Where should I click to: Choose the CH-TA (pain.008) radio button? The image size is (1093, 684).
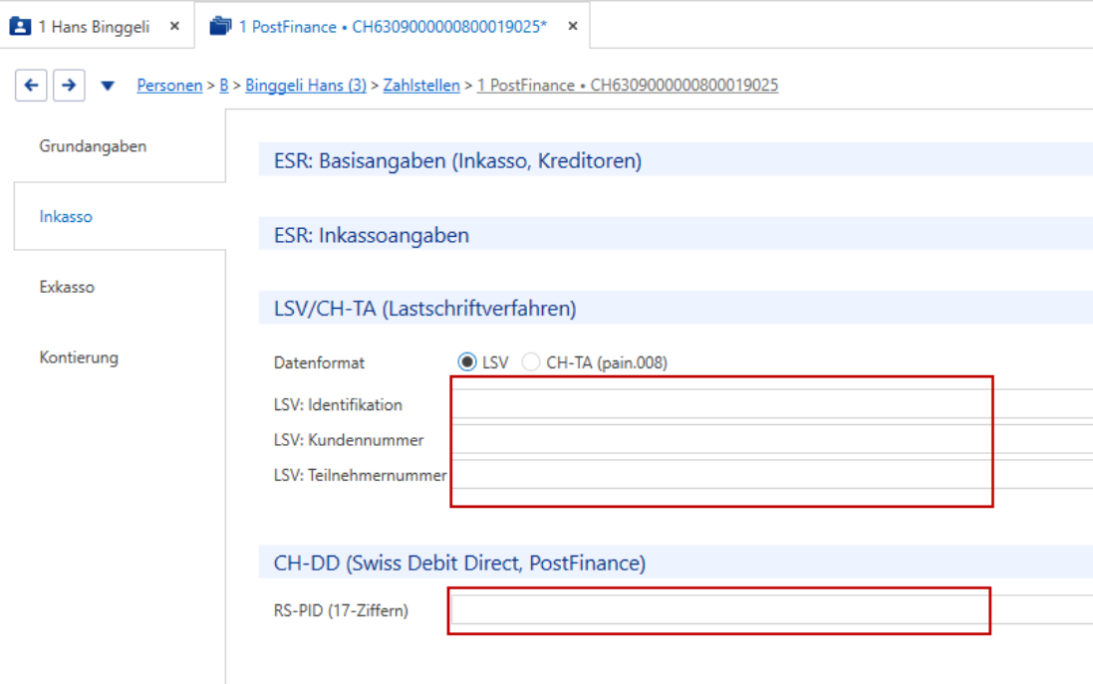(x=531, y=362)
